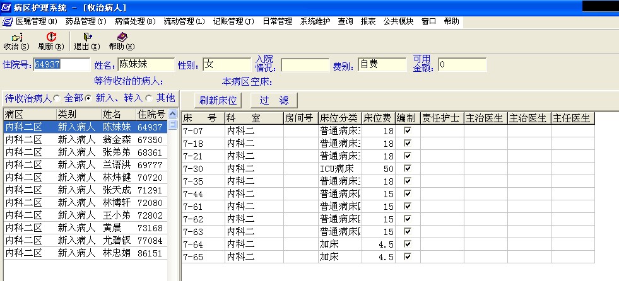Toggle 编制 checkbox for ICU bed 7-30

408,169
